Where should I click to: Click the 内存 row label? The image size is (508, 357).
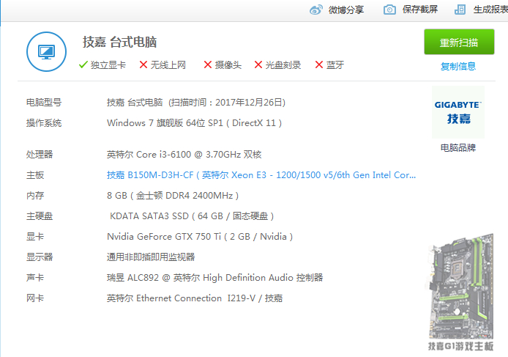tap(35, 196)
